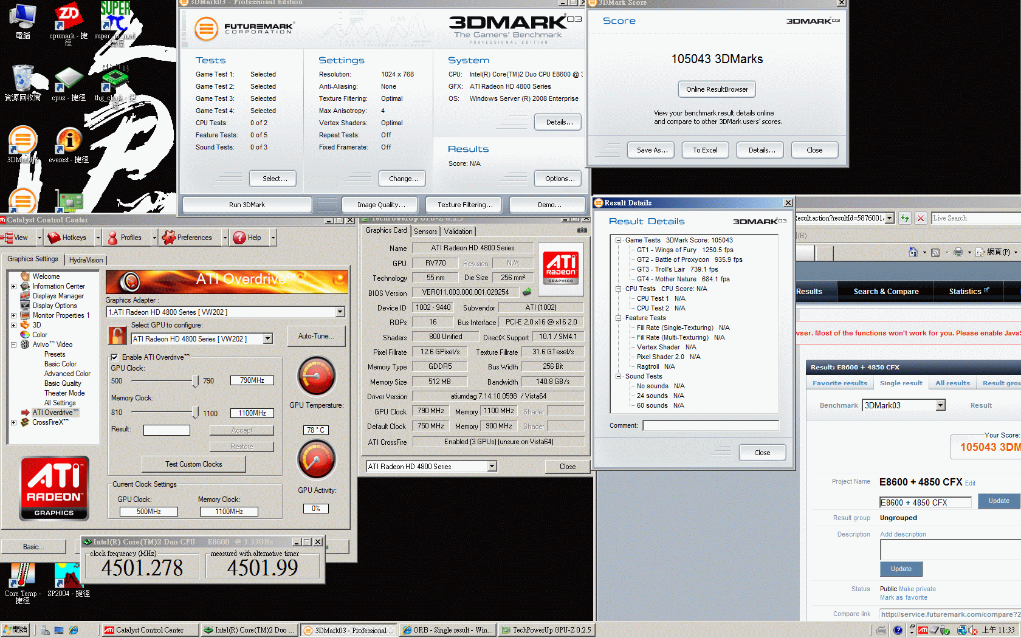Click the project name field E8600 + 4850 CFX

926,503
